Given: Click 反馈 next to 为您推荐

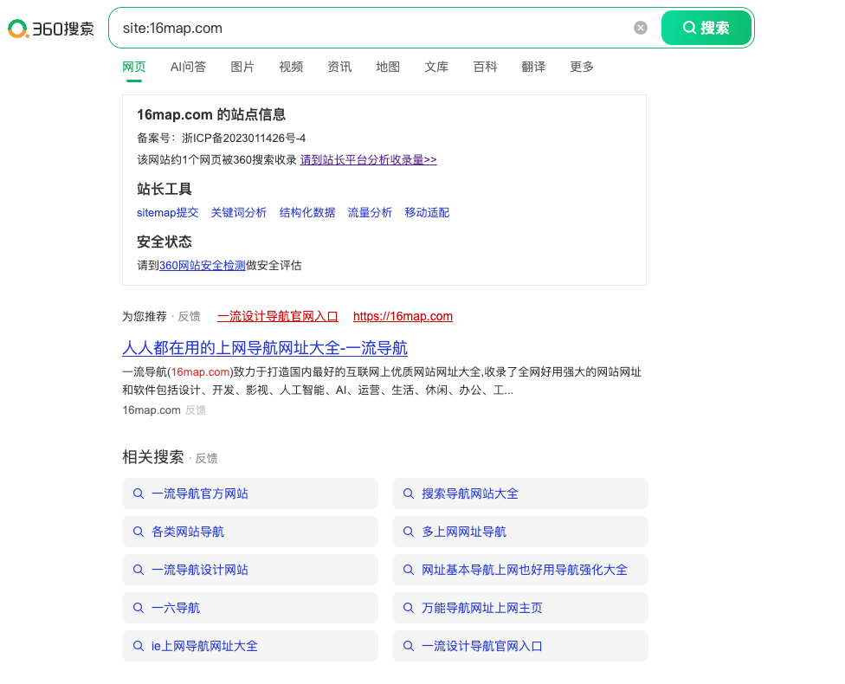Looking at the screenshot, I should pyautogui.click(x=189, y=316).
